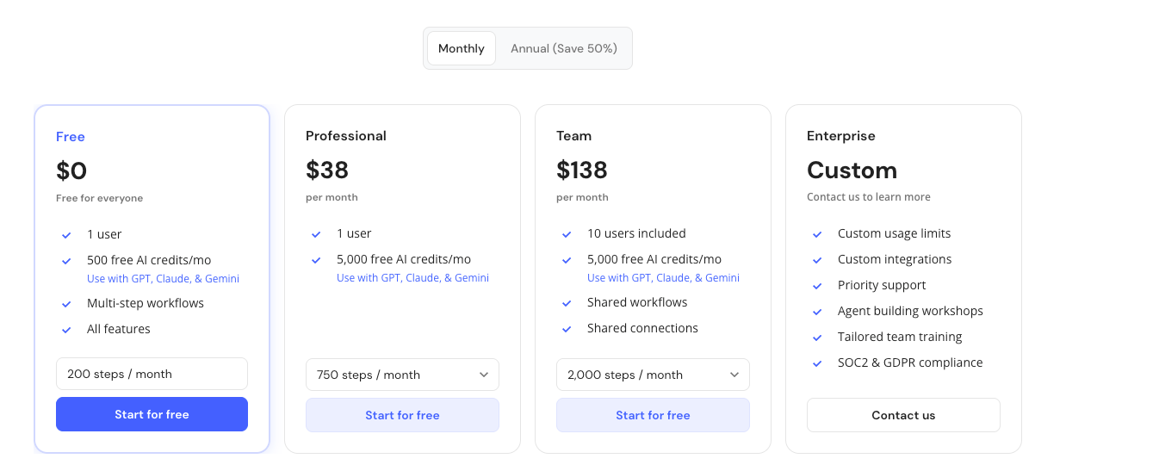Click checkmark next to Agent building workshops
The height and width of the screenshot is (471, 1159).
(817, 312)
